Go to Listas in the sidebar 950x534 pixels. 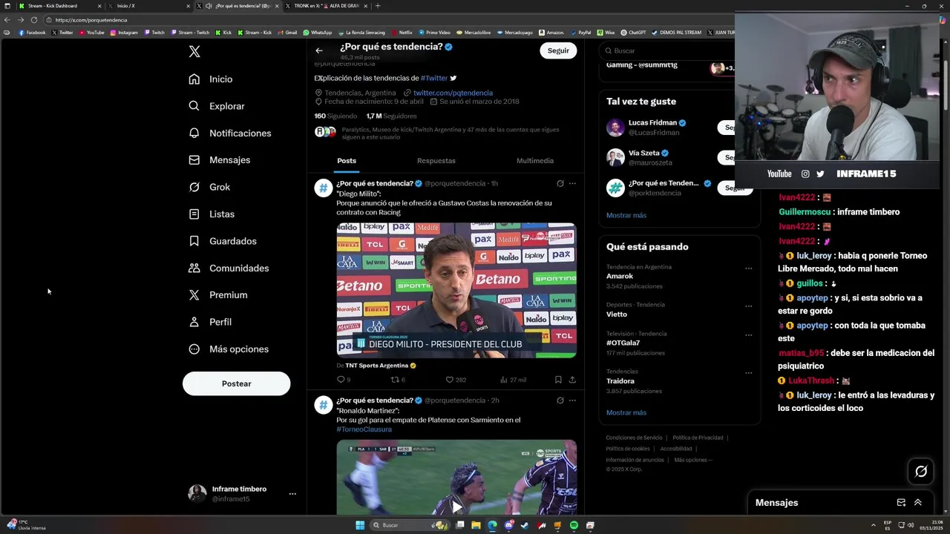212,214
